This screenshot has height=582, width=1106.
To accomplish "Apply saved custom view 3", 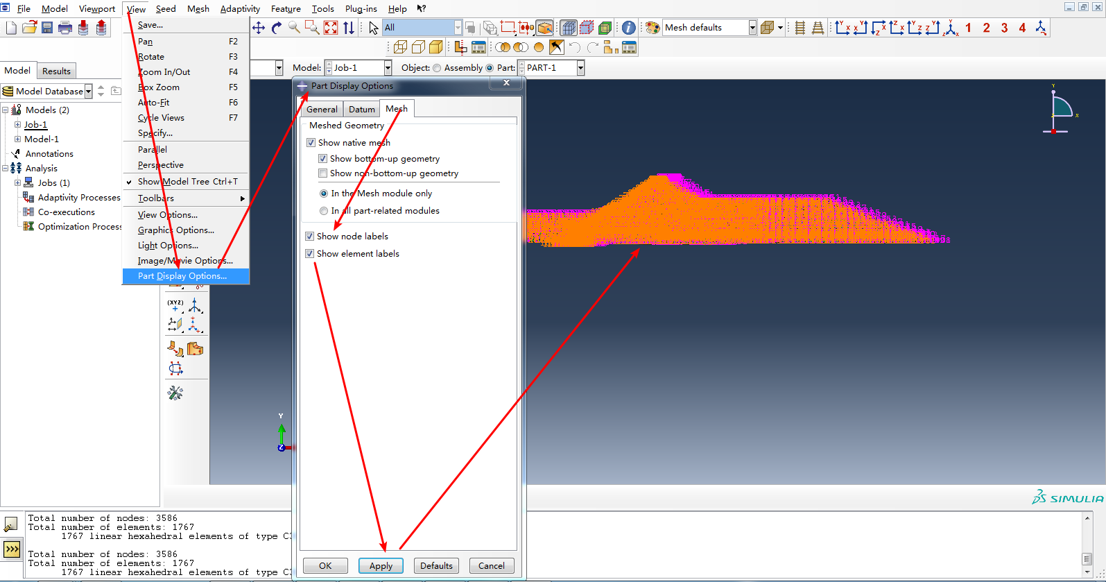I will [x=1005, y=28].
